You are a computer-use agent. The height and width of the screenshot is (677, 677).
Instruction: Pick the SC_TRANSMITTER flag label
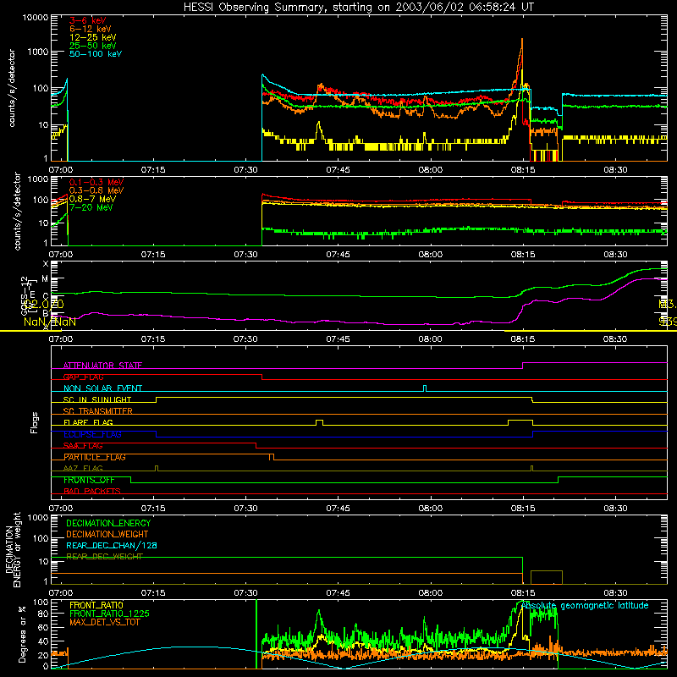click(x=97, y=411)
